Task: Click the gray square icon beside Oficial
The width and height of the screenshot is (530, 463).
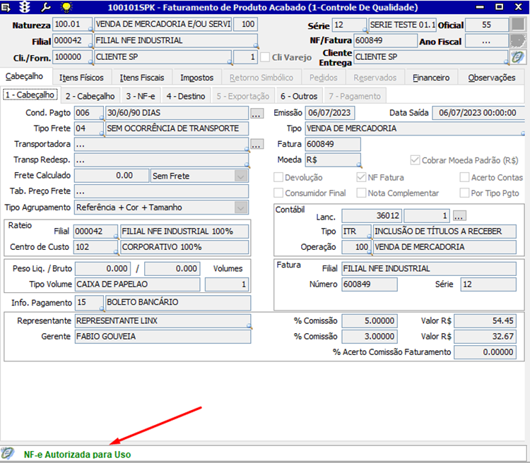Action: tap(517, 25)
